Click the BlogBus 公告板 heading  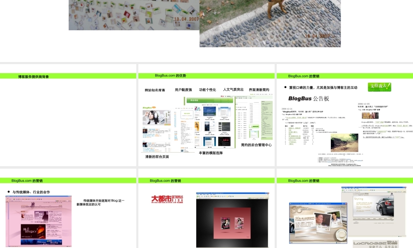309,98
